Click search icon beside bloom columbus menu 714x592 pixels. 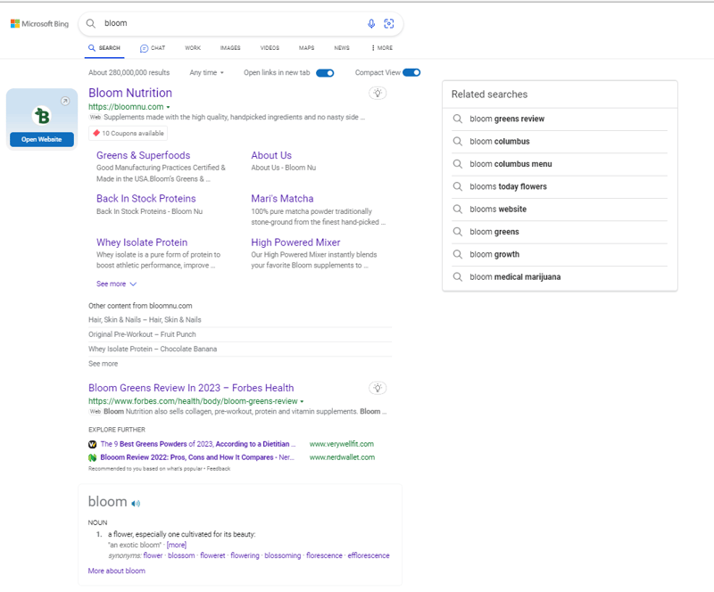(458, 164)
